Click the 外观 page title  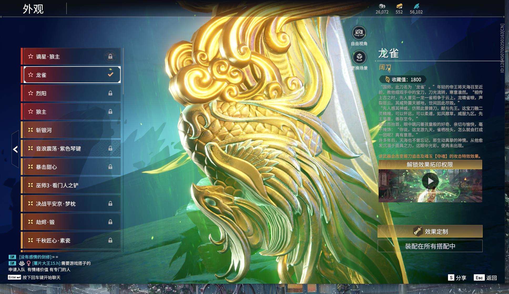tap(33, 9)
